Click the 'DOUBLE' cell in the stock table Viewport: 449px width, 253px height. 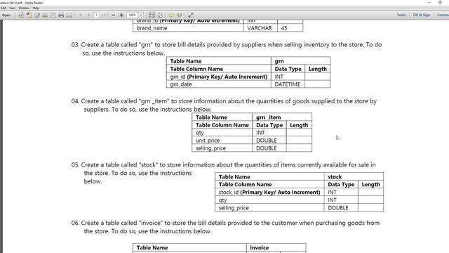[x=341, y=208]
